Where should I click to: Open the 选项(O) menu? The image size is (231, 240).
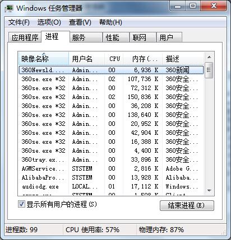(x=49, y=22)
